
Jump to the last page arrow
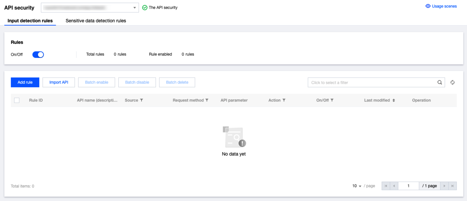tap(453, 186)
